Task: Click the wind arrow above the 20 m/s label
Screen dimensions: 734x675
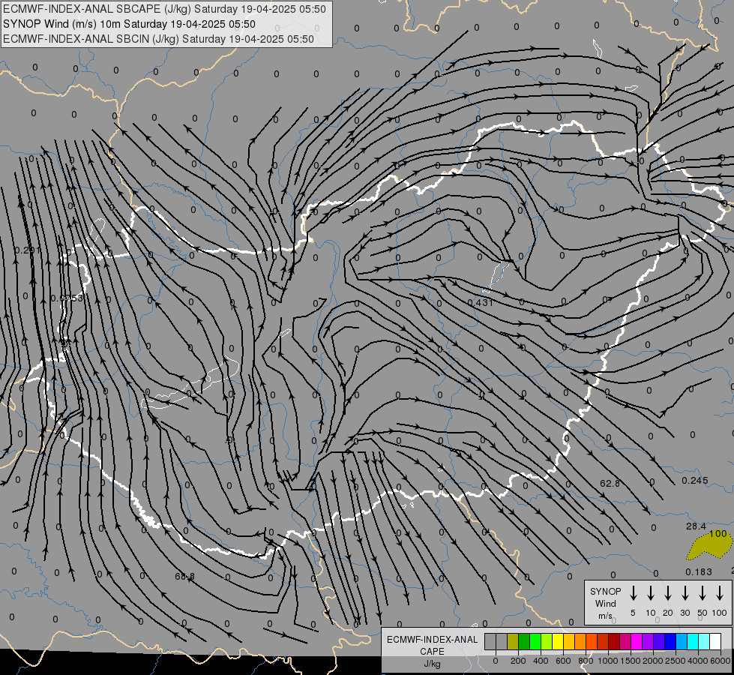Action: tap(668, 593)
